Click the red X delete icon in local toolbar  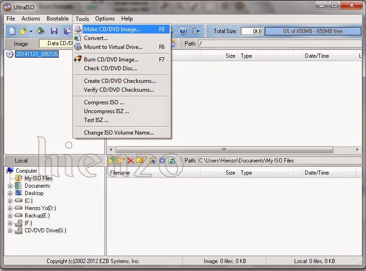click(x=131, y=161)
